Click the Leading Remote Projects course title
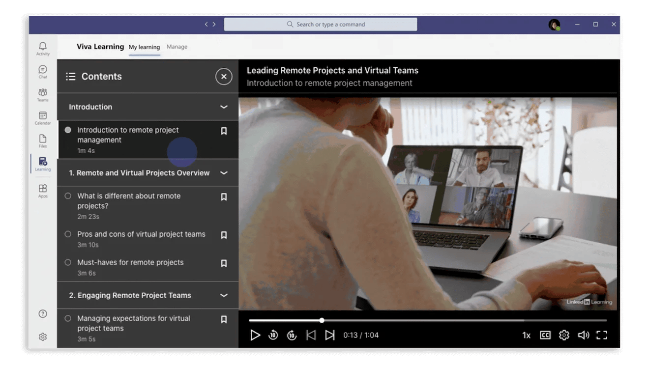 click(x=332, y=70)
